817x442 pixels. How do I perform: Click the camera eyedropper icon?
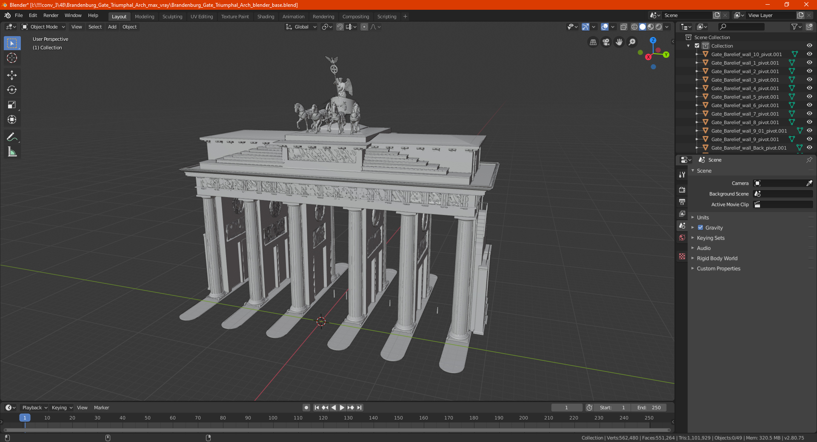point(809,183)
